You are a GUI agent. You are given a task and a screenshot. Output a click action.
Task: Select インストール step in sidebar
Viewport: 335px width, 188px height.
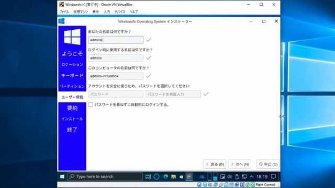[72, 119]
